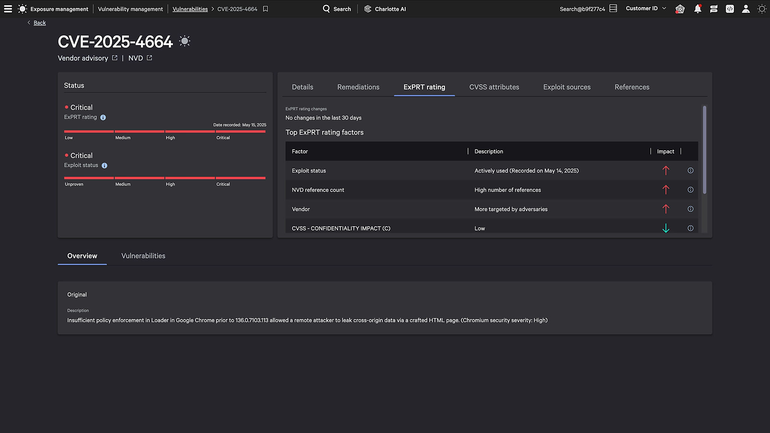Show ExPRT rating info tooltip
The height and width of the screenshot is (433, 770).
coord(103,117)
